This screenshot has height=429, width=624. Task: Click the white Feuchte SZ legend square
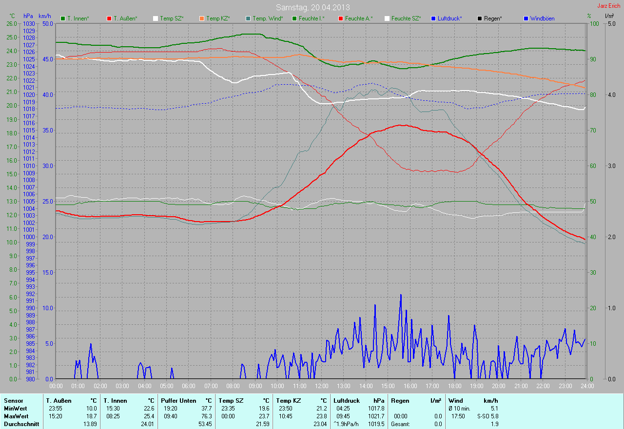[x=387, y=19]
